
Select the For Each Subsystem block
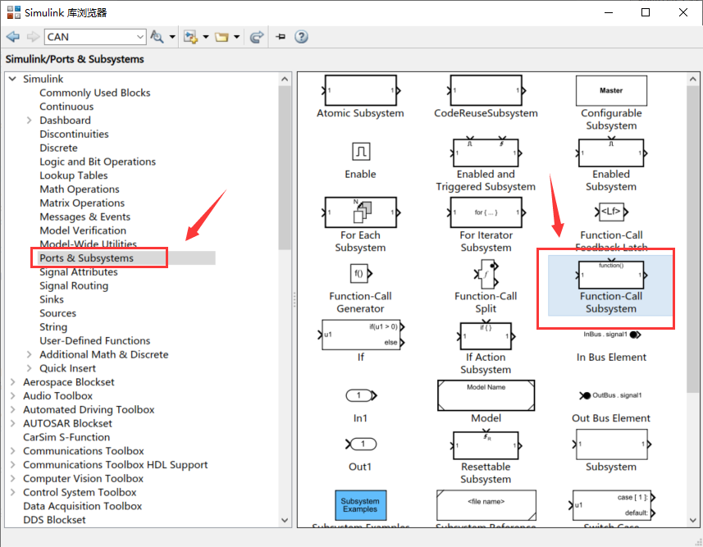pyautogui.click(x=360, y=212)
